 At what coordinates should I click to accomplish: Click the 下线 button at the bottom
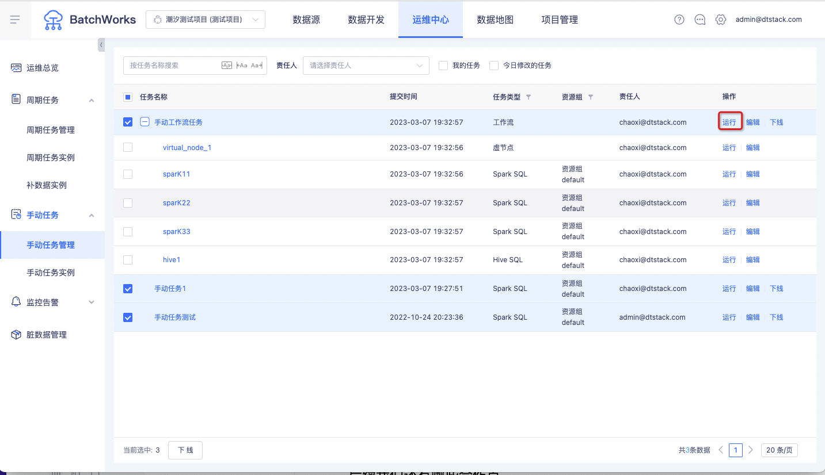[185, 450]
